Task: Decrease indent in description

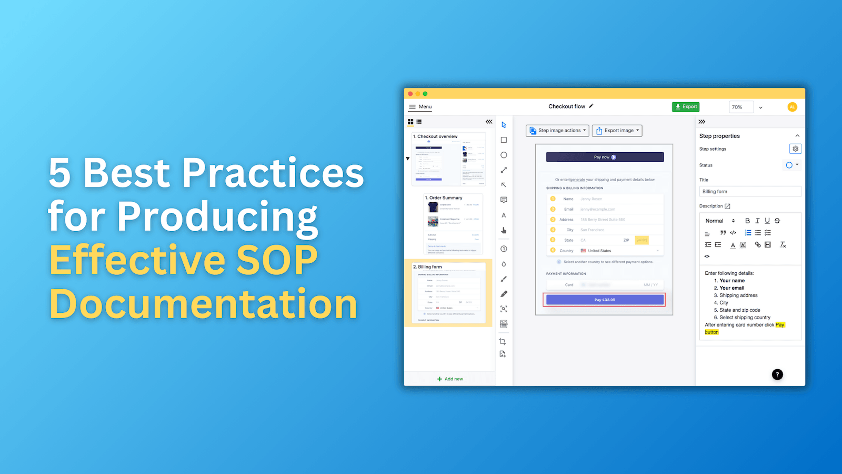Action: tap(708, 245)
